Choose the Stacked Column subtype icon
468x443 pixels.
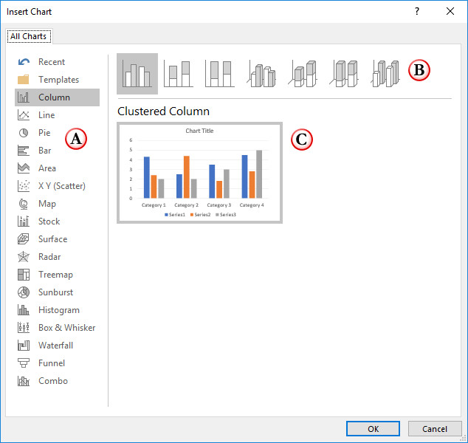(179, 73)
